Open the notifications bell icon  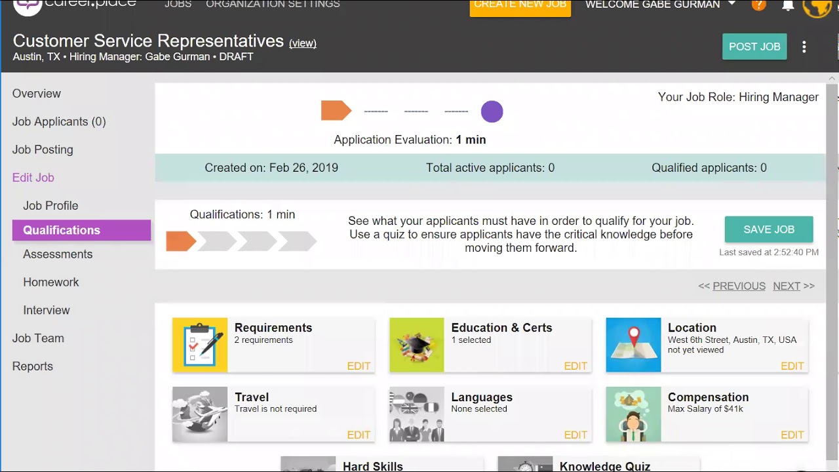pos(789,5)
